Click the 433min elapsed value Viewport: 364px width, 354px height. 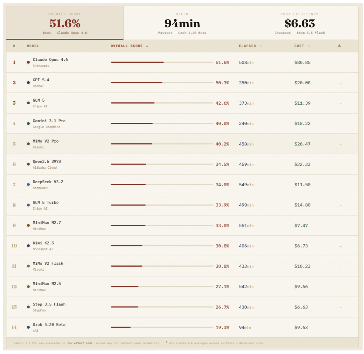(x=246, y=266)
